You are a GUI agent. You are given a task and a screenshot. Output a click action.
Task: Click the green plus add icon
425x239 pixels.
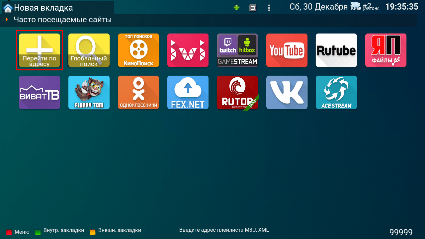point(236,8)
